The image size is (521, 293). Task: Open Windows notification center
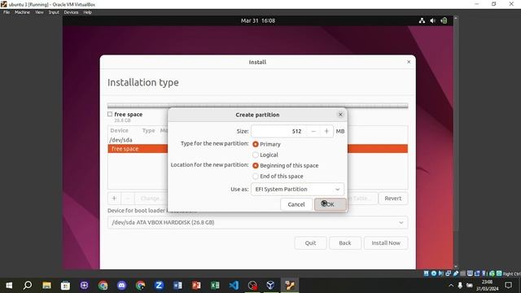508,286
